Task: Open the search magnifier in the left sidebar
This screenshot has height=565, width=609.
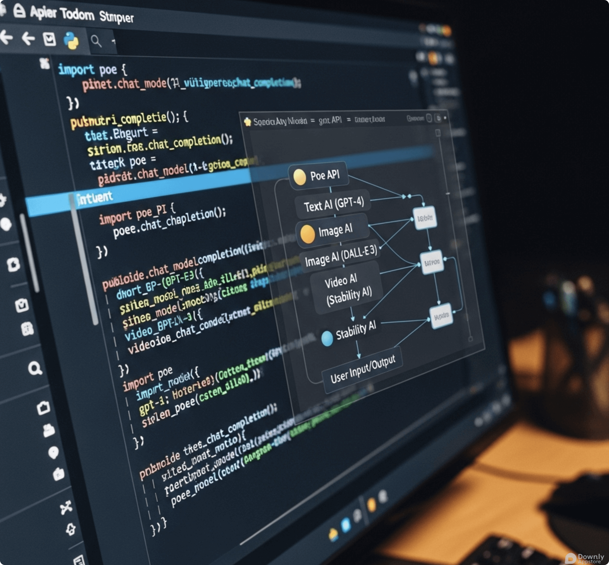Action: pyautogui.click(x=35, y=368)
